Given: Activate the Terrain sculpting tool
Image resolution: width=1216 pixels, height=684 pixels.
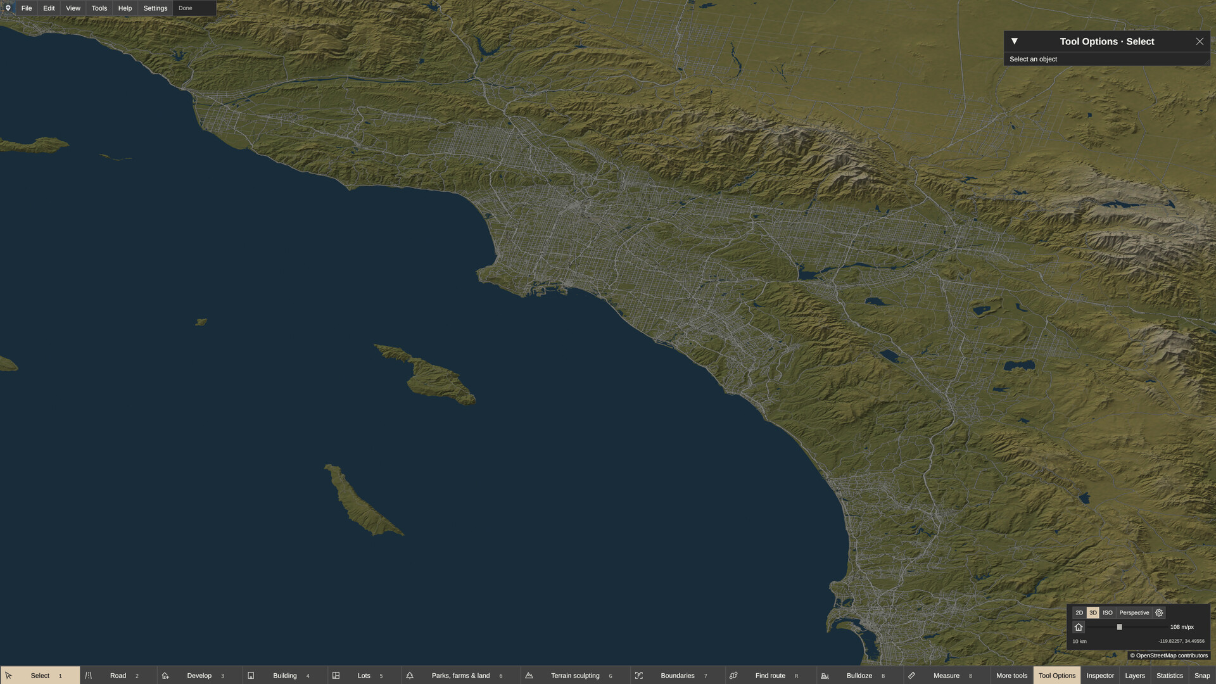Looking at the screenshot, I should [x=575, y=675].
